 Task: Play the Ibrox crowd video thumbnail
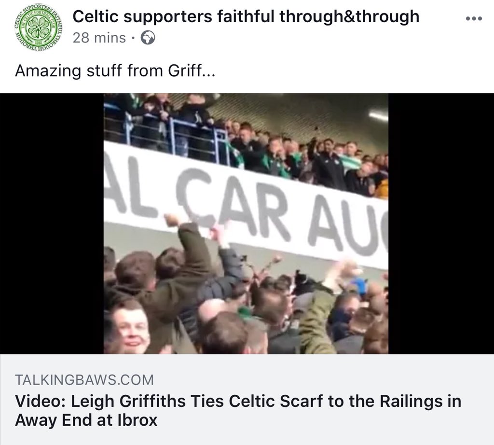[x=246, y=223]
